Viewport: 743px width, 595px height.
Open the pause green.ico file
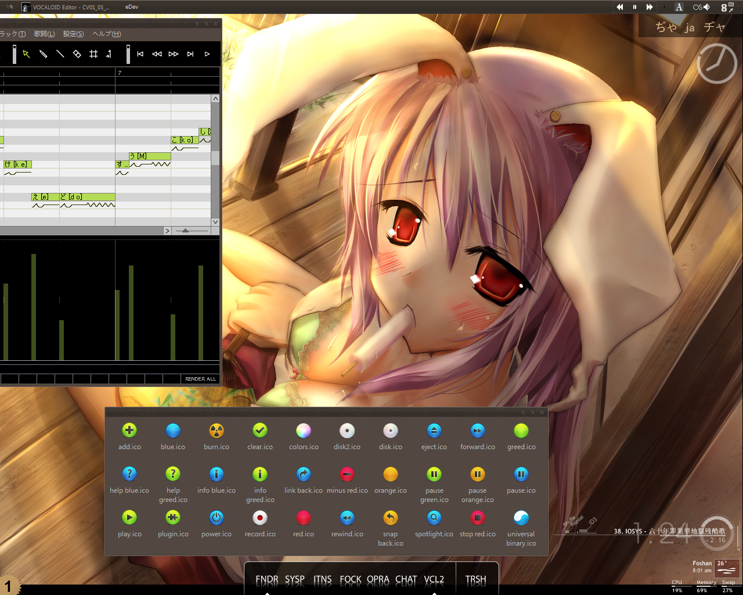click(434, 485)
